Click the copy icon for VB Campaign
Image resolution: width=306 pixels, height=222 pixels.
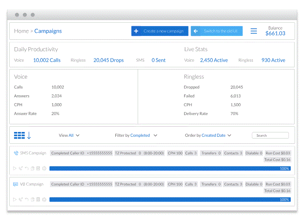(32, 199)
